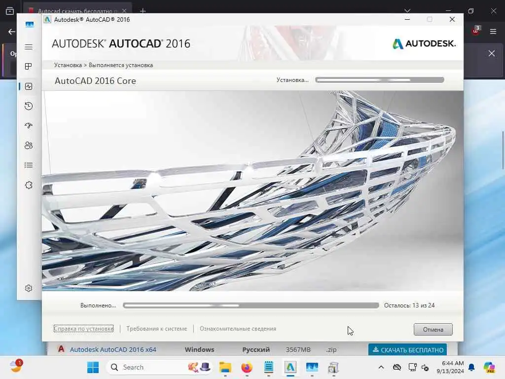The width and height of the screenshot is (505, 379).
Task: Click the 'Русский' language cell in browser
Action: (256, 350)
